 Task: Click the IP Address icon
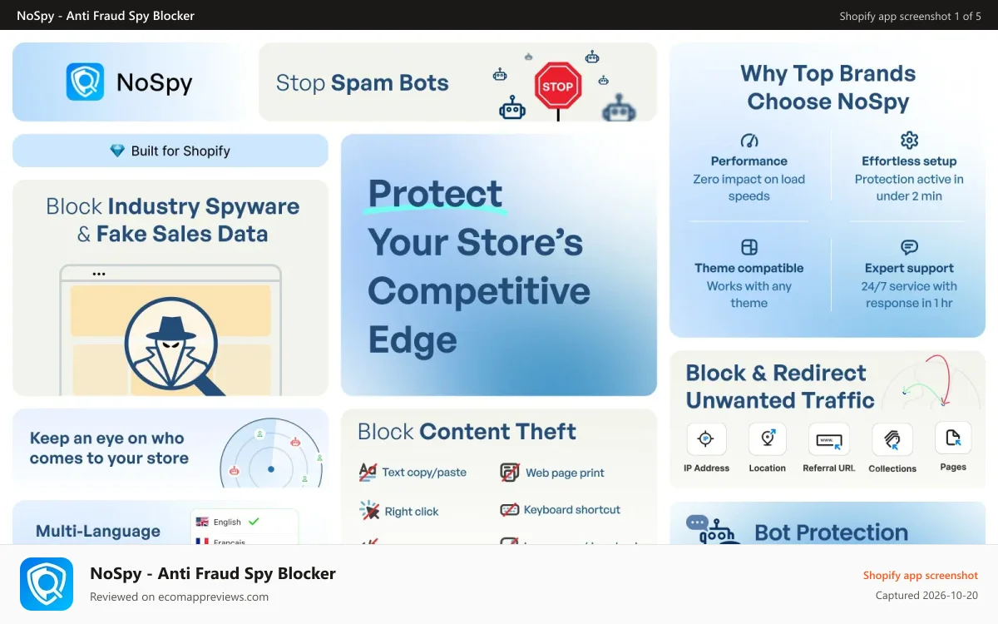point(706,438)
